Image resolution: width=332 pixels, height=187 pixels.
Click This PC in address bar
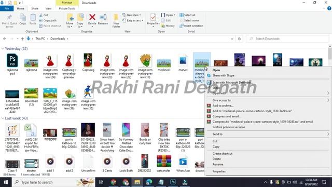(x=40, y=38)
